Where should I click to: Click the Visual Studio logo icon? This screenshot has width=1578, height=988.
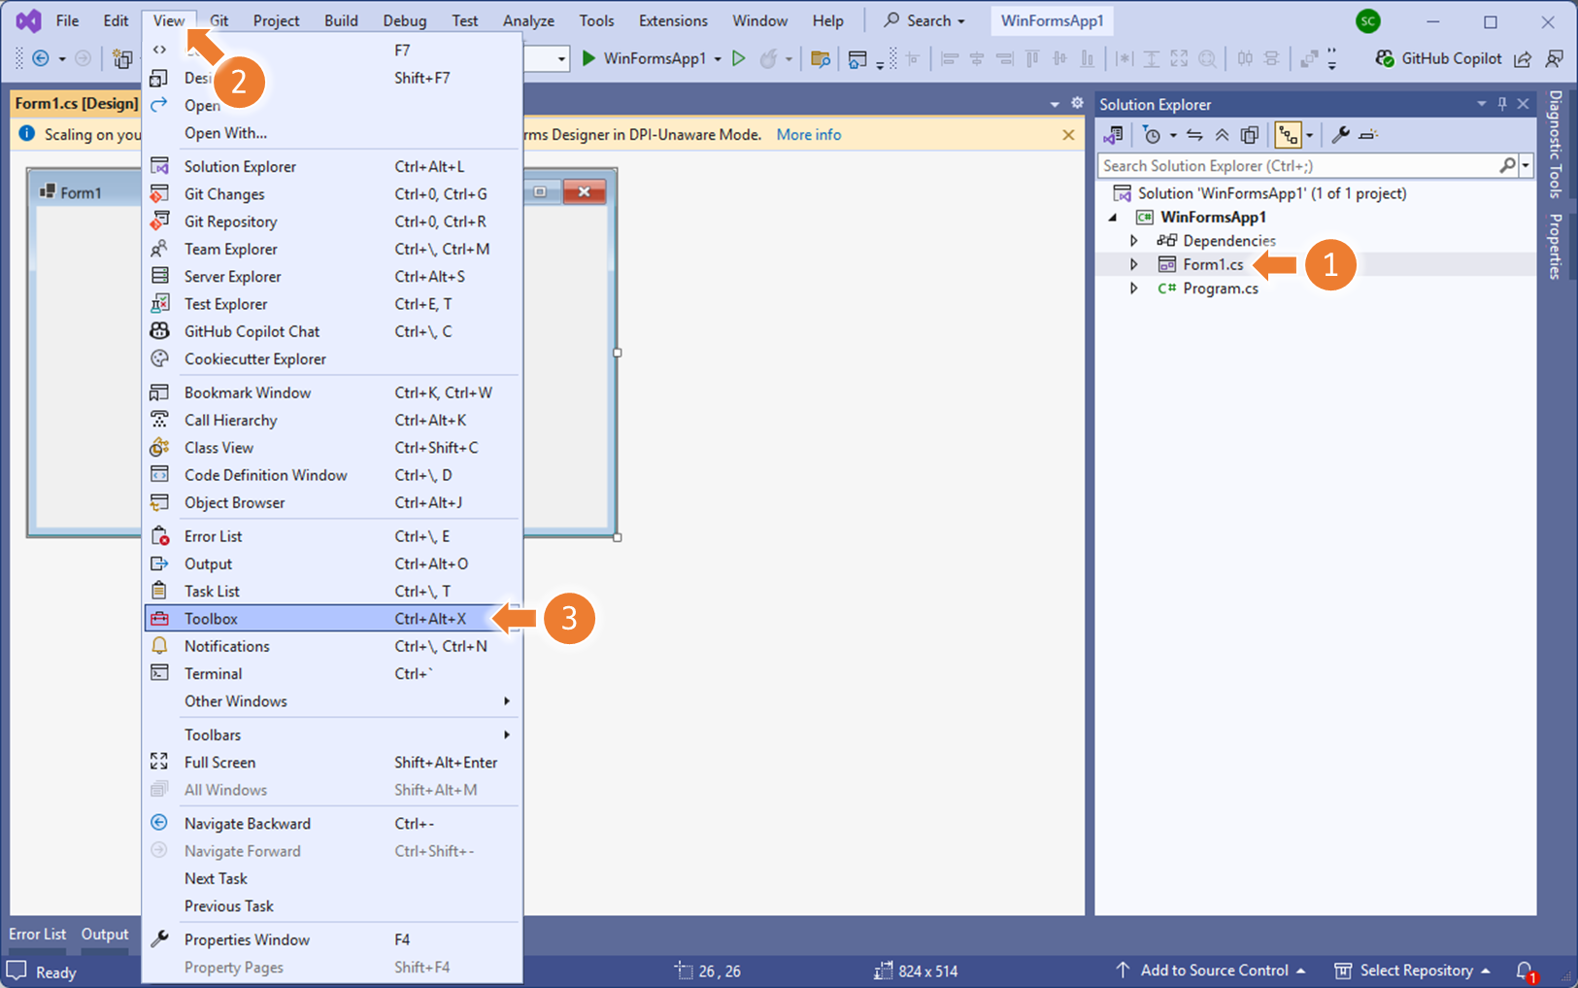[x=28, y=20]
